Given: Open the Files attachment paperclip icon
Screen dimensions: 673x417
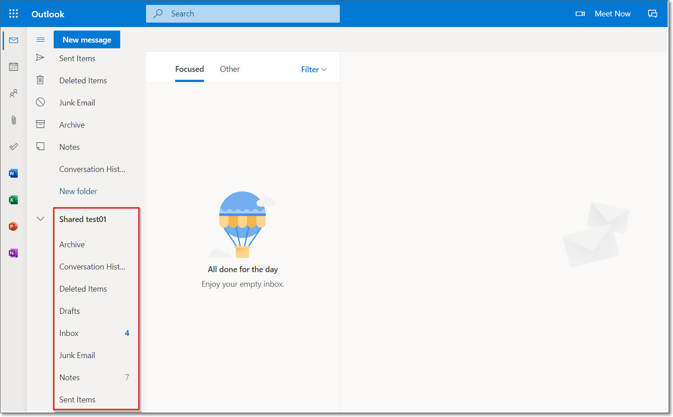Looking at the screenshot, I should coord(14,120).
